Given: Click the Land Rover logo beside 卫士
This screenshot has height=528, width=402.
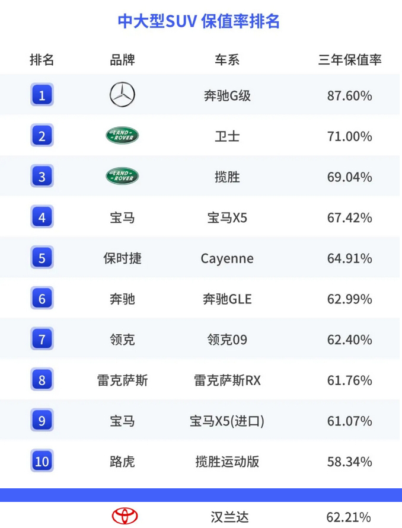Looking at the screenshot, I should click(x=122, y=136).
